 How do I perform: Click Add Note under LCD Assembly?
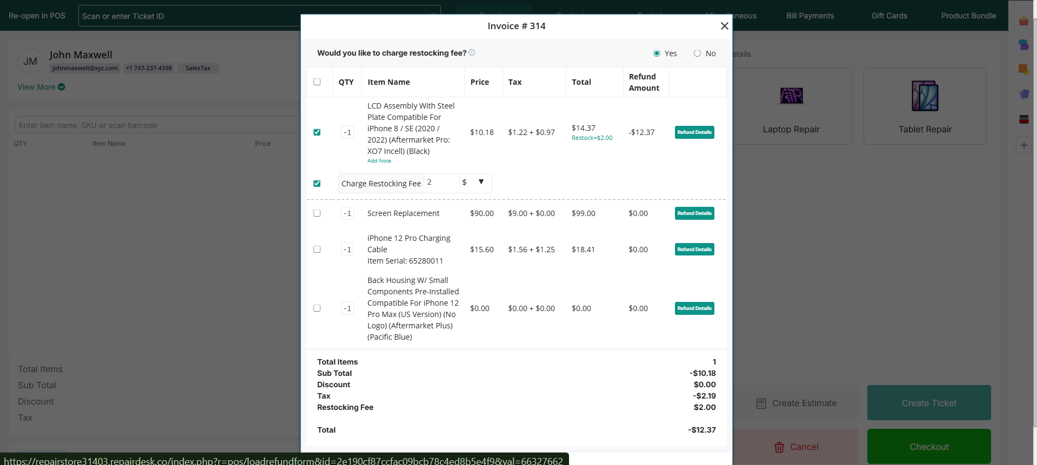point(379,161)
